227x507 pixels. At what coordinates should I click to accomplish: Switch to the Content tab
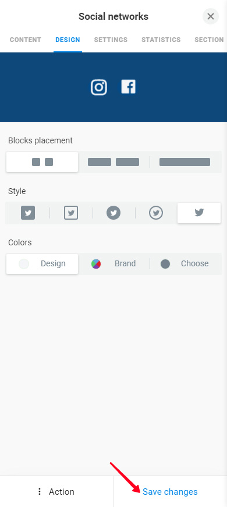26,40
